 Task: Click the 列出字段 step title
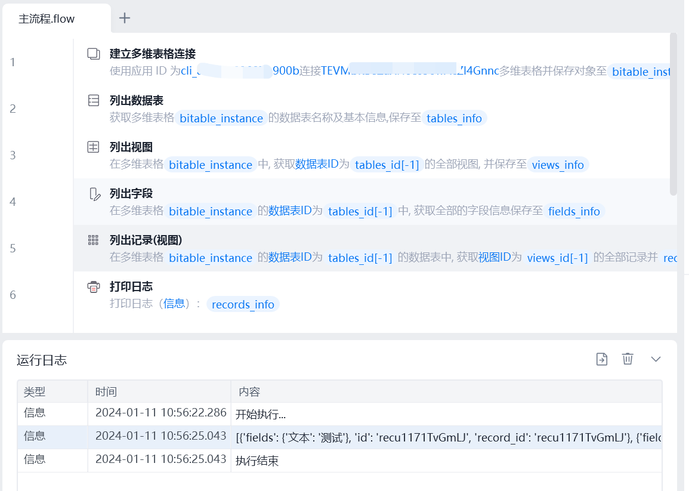131,194
